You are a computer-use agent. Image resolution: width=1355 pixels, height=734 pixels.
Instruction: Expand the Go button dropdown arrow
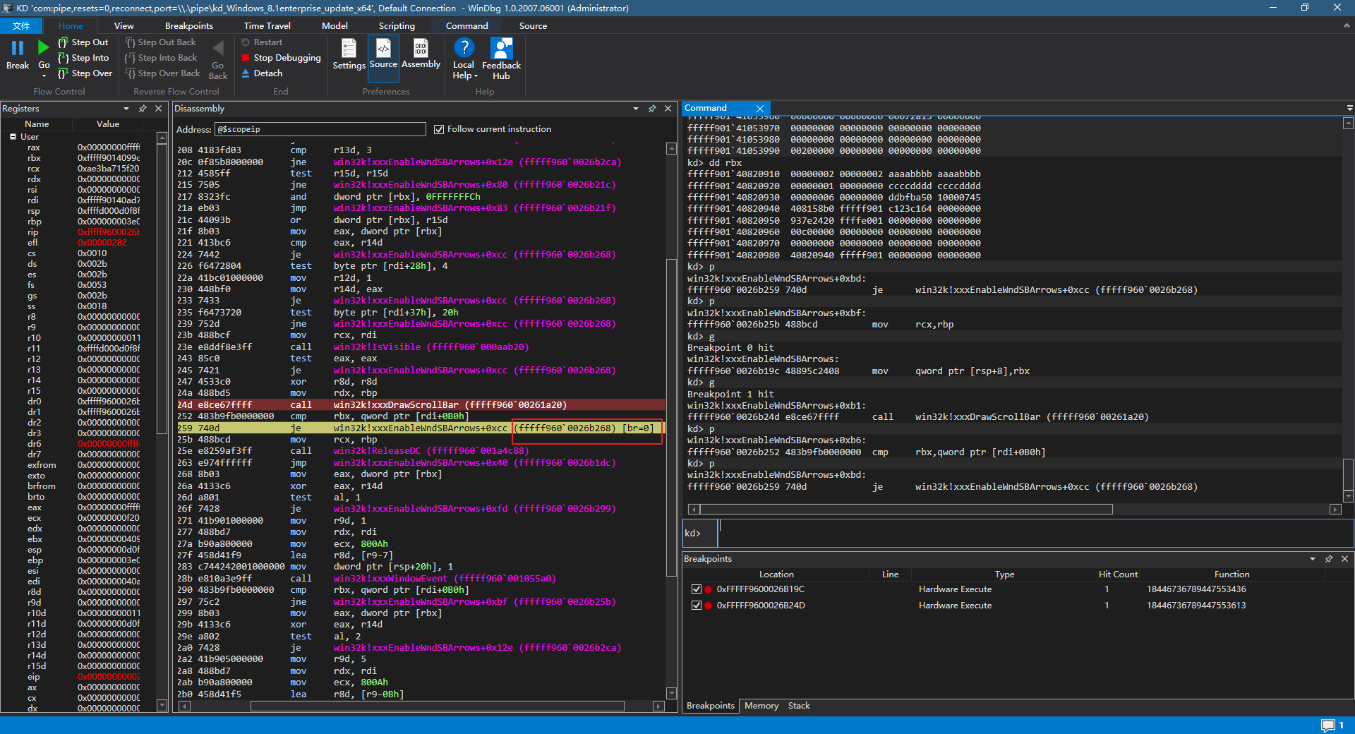tap(44, 76)
